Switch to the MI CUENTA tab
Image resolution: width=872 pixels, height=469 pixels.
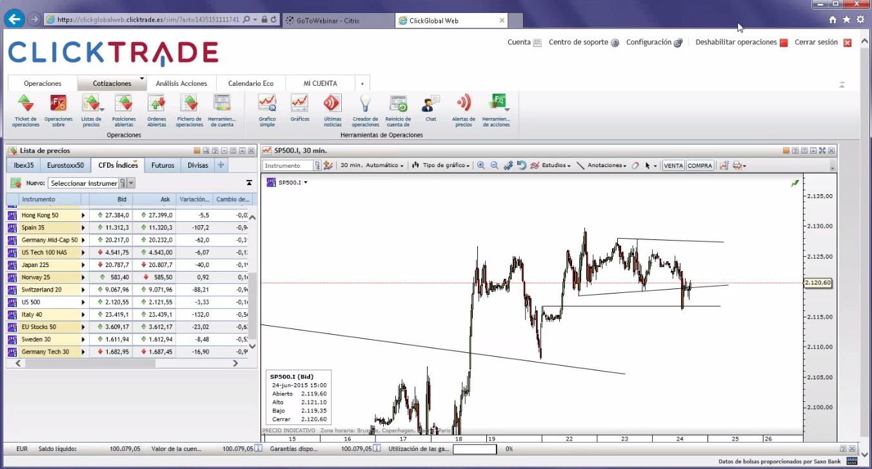click(321, 83)
